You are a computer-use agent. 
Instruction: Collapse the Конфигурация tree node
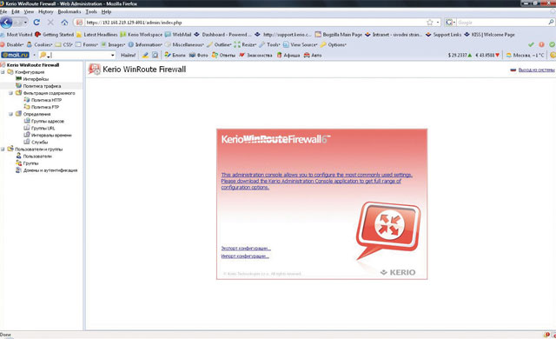3,72
